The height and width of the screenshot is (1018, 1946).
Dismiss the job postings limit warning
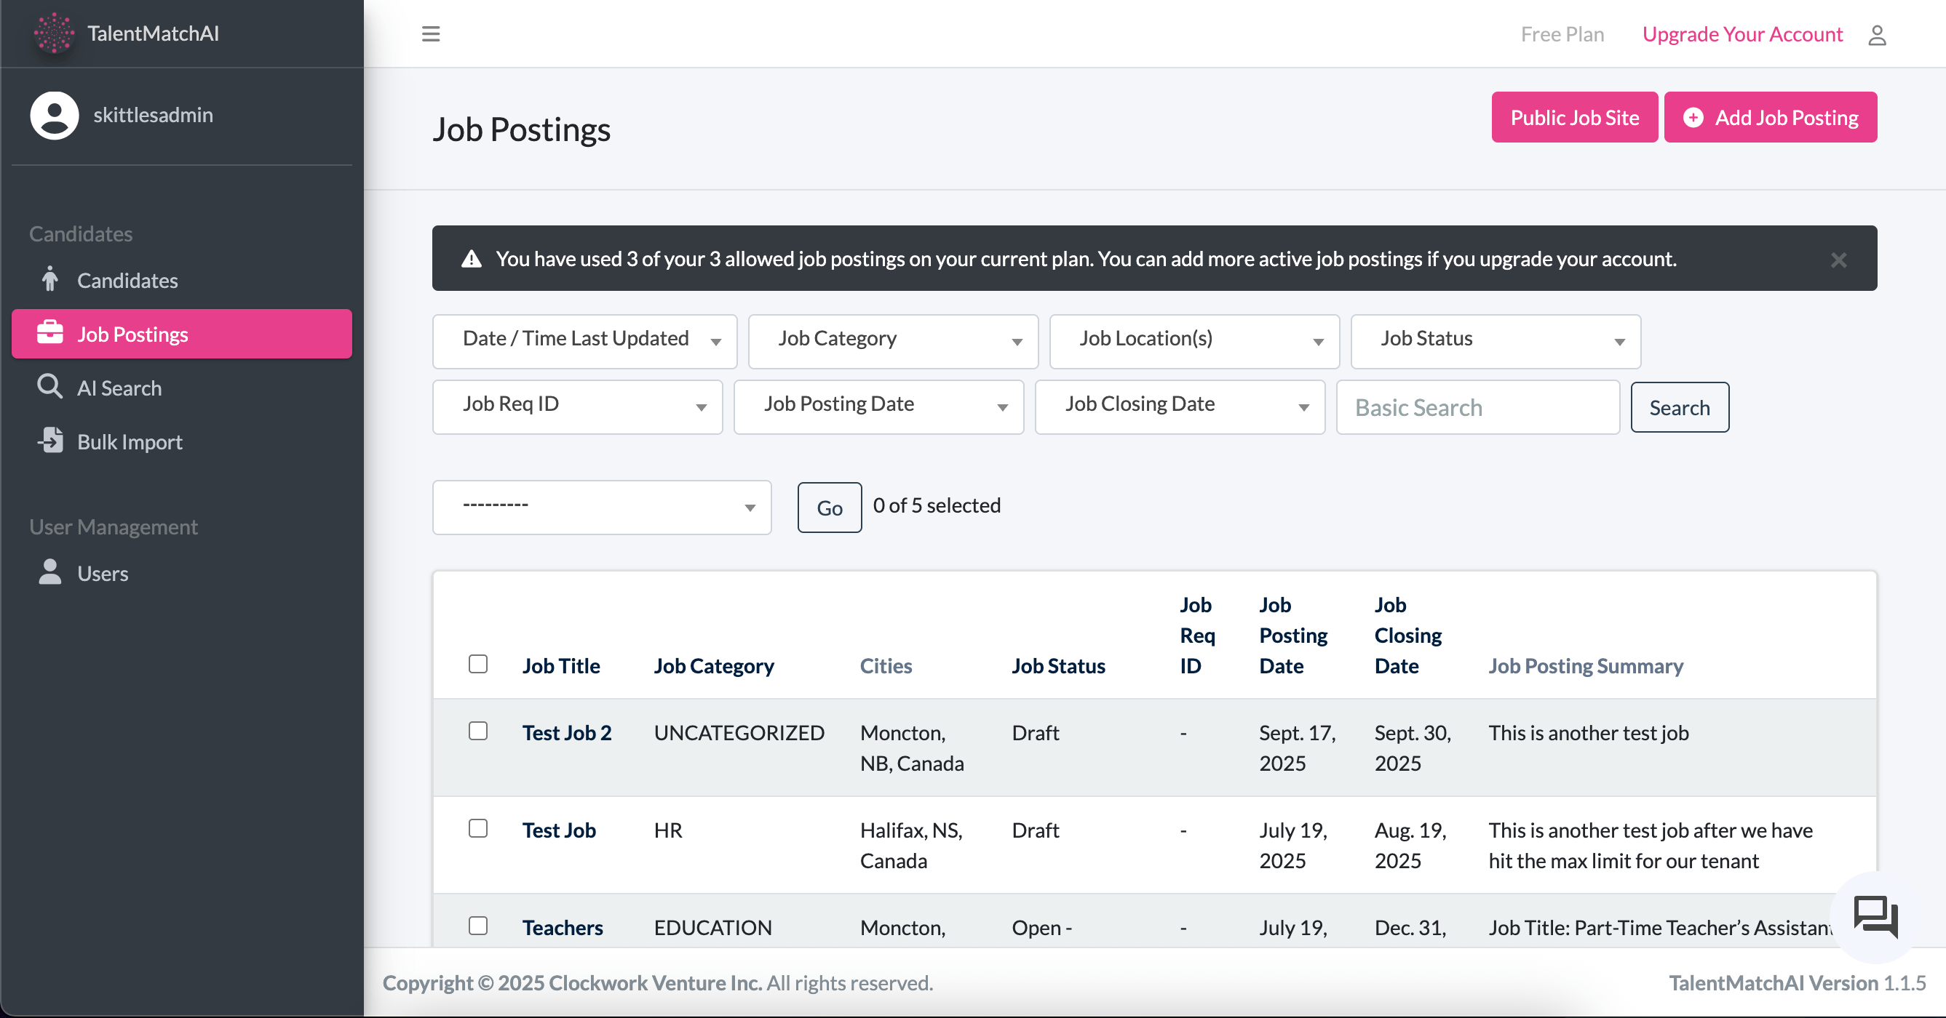[x=1839, y=260]
